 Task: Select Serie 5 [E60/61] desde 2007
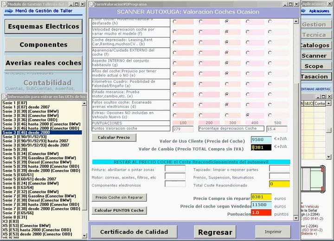tap(29, 179)
